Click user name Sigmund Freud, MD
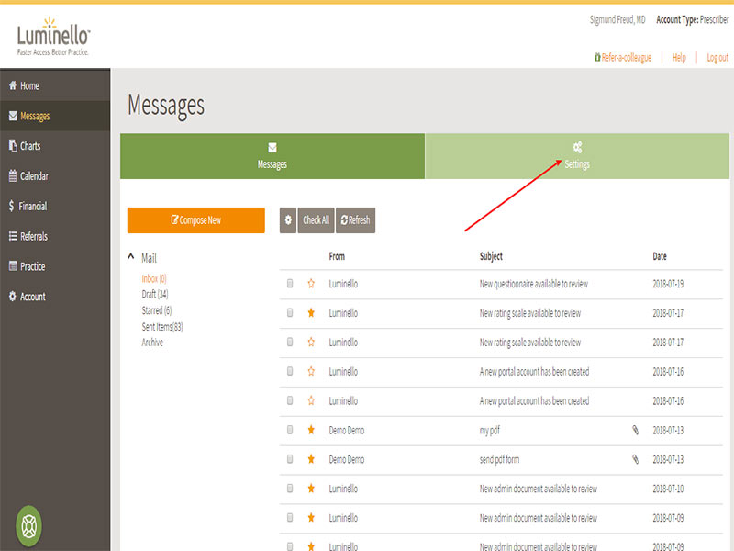 617,19
